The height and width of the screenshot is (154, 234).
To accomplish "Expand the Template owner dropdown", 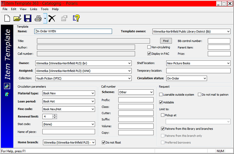I will tap(228, 31).
